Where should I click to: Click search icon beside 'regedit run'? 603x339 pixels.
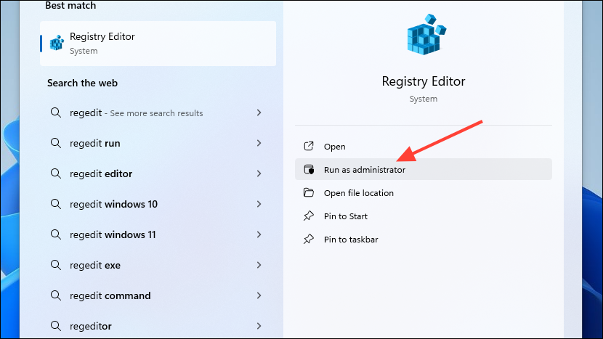[x=56, y=143]
